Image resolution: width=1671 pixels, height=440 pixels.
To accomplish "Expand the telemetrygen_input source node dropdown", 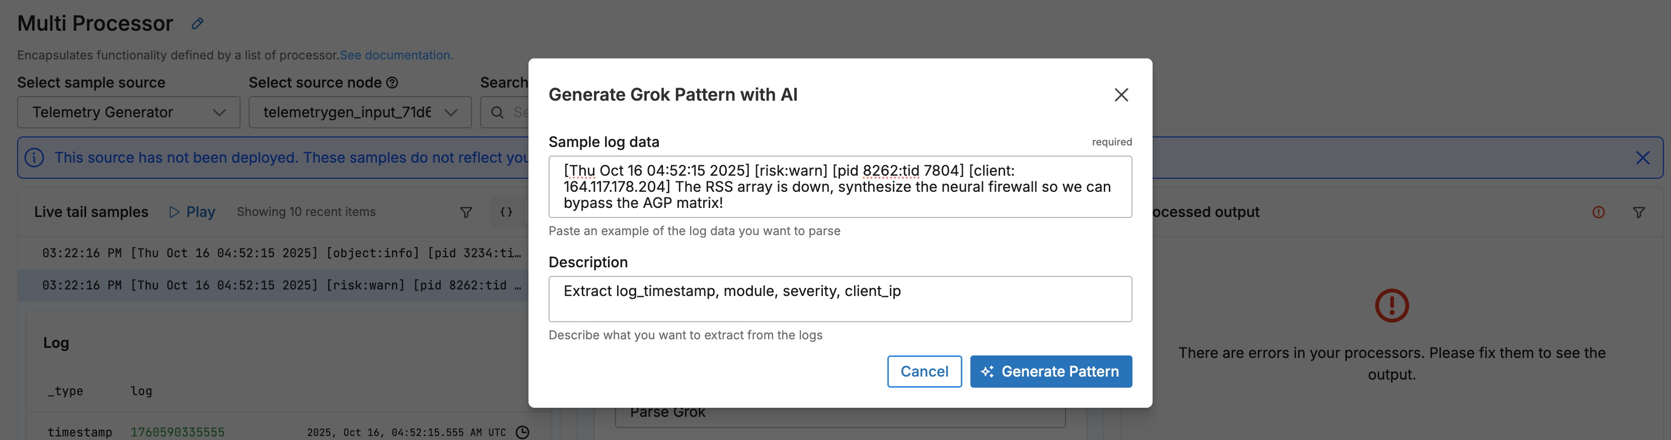I will click(360, 112).
